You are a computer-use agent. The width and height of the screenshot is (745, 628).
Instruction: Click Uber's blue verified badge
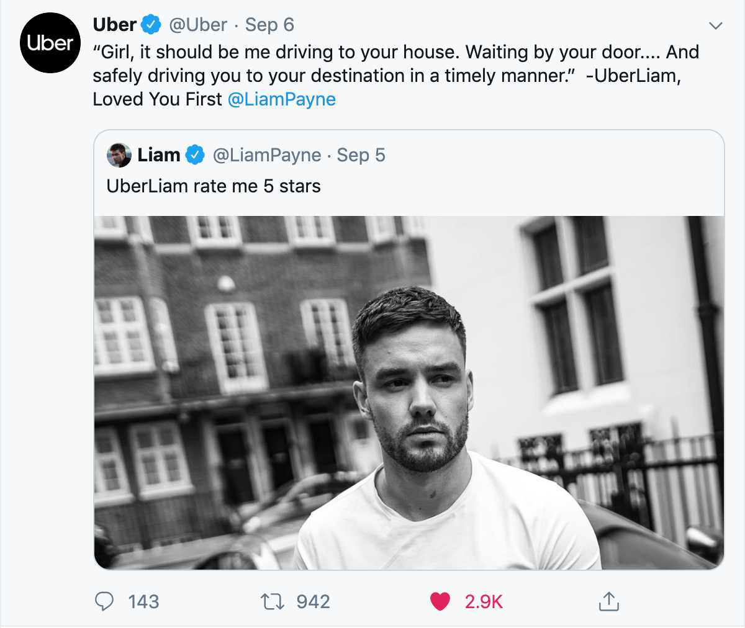[151, 25]
